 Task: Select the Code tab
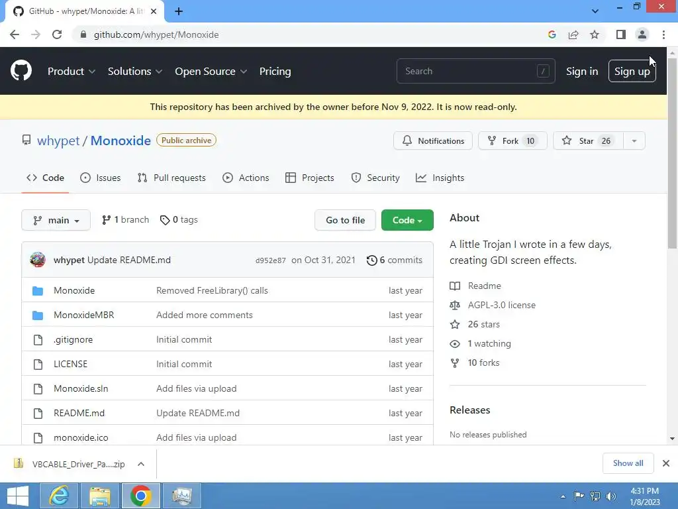(45, 178)
